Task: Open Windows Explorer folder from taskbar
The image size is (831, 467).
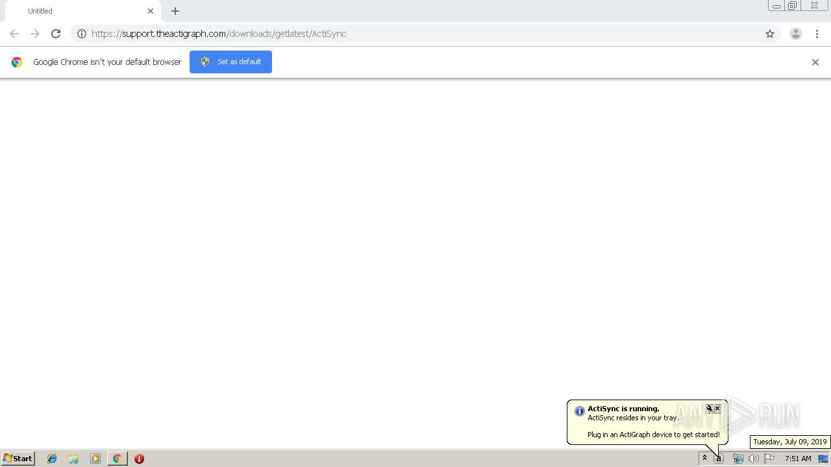Action: tap(73, 459)
